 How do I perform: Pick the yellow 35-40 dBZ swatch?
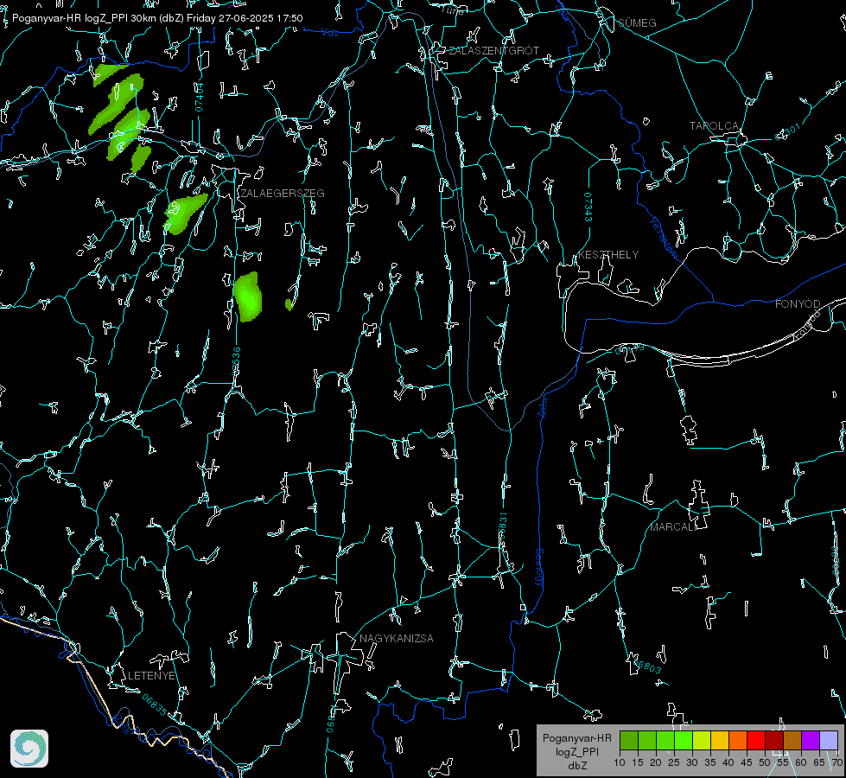(x=720, y=740)
